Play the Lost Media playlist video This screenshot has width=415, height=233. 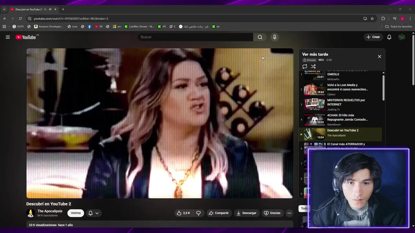click(x=340, y=89)
